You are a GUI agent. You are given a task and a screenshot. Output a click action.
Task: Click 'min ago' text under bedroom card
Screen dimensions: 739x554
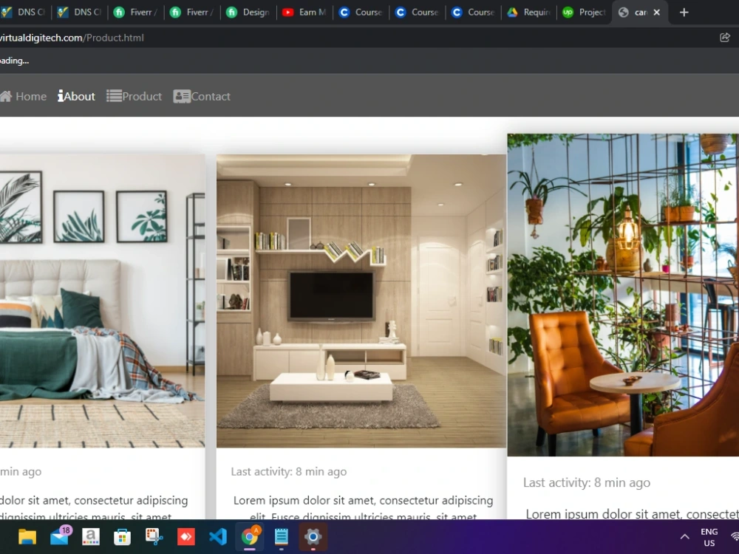(x=21, y=471)
